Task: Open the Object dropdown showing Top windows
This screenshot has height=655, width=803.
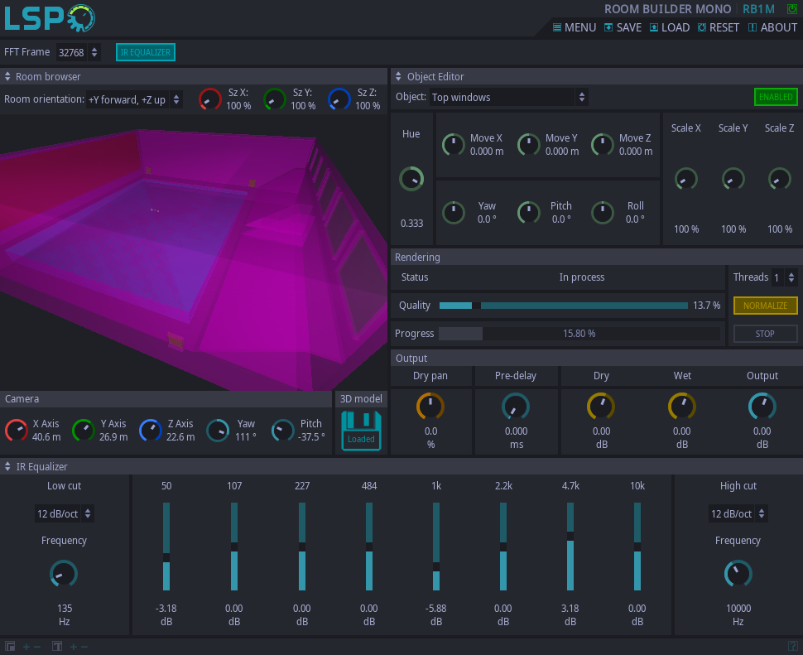Action: tap(508, 98)
